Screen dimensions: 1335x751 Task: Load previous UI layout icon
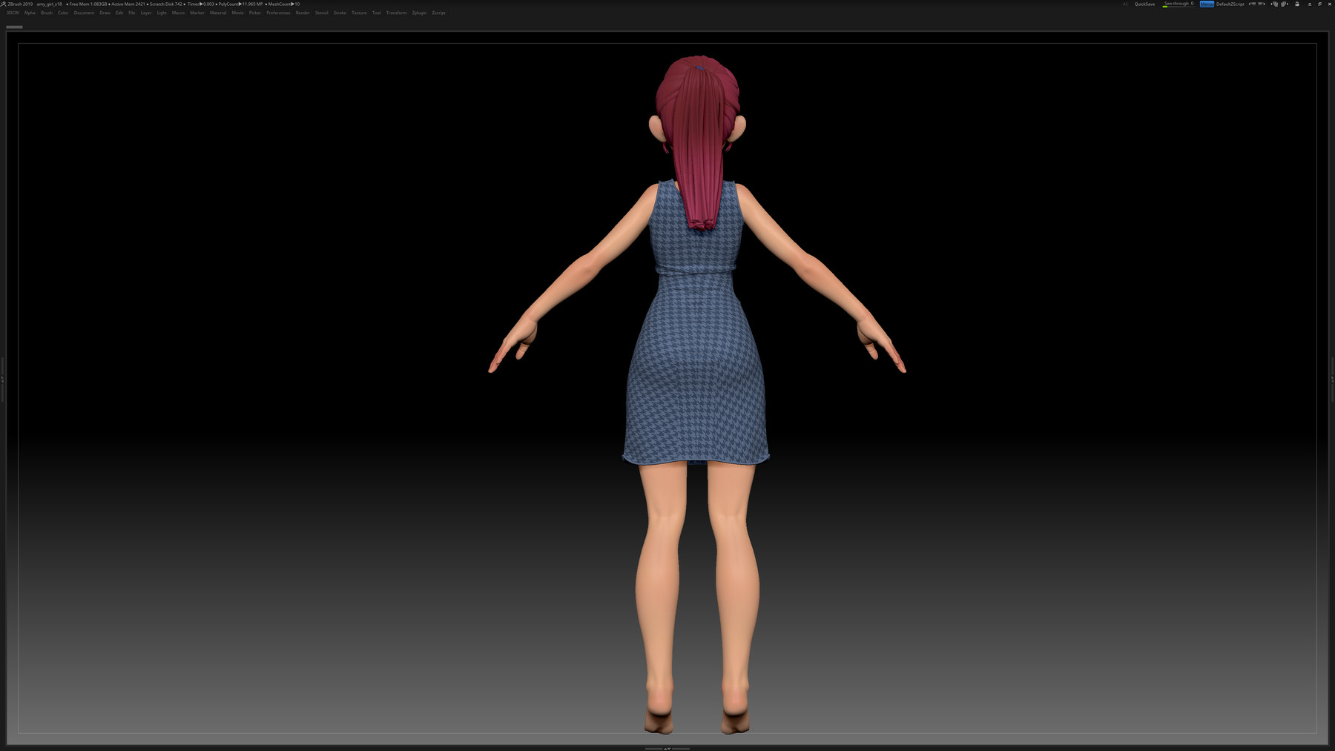pyautogui.click(x=1252, y=4)
